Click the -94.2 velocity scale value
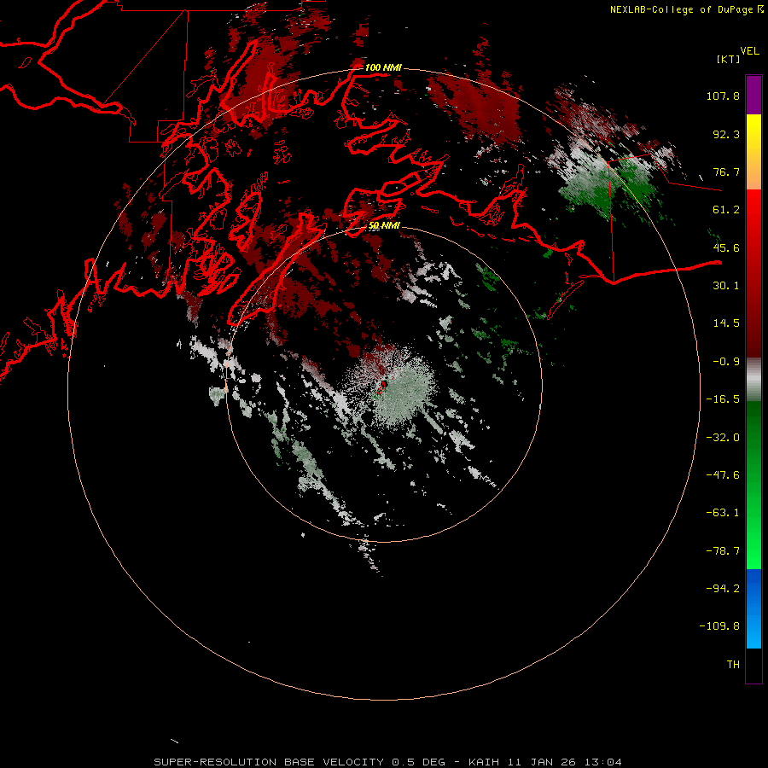Screen dimensions: 768x768 click(723, 588)
